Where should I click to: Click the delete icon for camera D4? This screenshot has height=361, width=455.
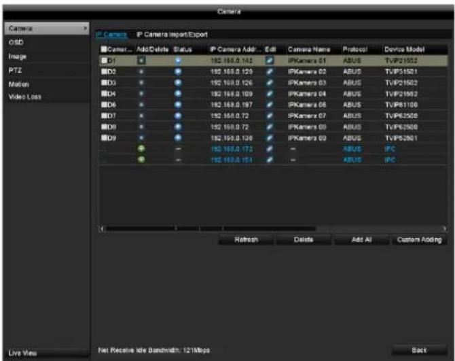(141, 94)
